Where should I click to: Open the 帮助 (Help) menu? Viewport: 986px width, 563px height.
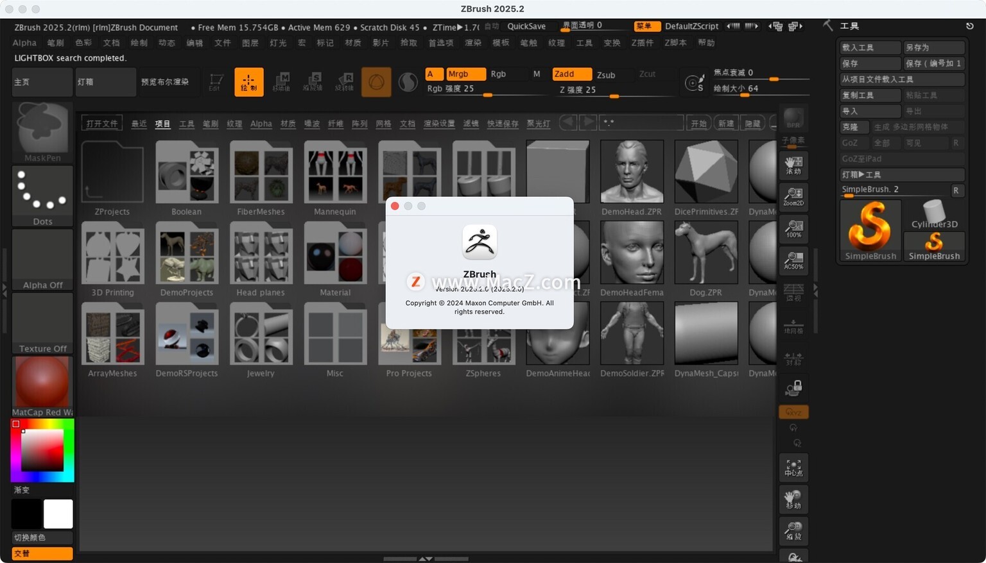point(706,43)
